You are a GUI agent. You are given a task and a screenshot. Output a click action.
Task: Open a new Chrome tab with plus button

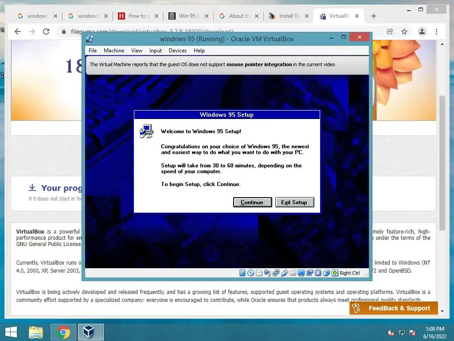tap(373, 16)
